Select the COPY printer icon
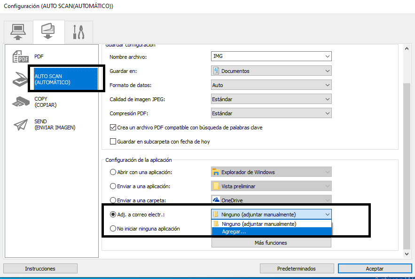The height and width of the screenshot is (279, 415). 20,102
